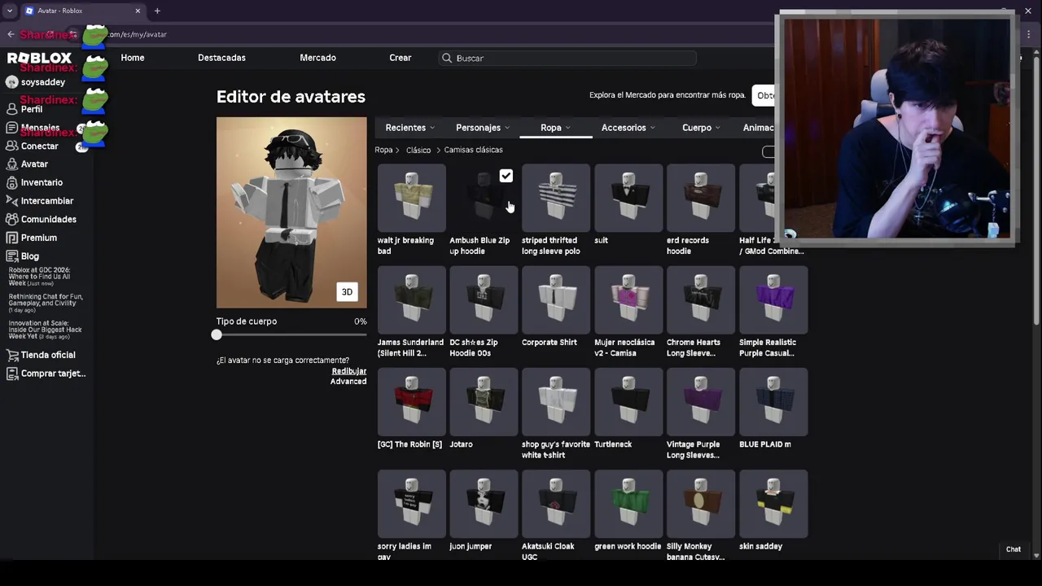Click the search magnifier icon
The width and height of the screenshot is (1042, 586).
tap(447, 58)
